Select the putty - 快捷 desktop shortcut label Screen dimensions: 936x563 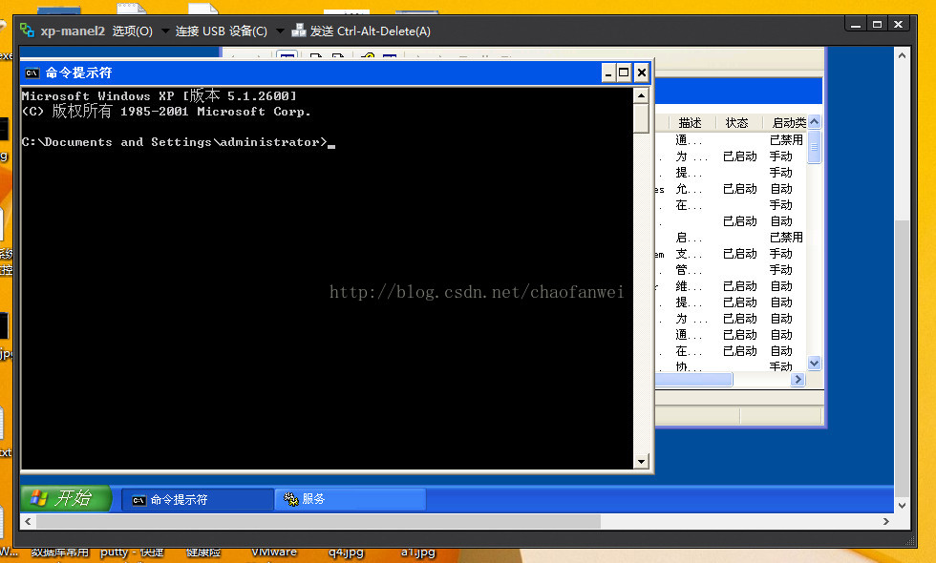point(132,553)
